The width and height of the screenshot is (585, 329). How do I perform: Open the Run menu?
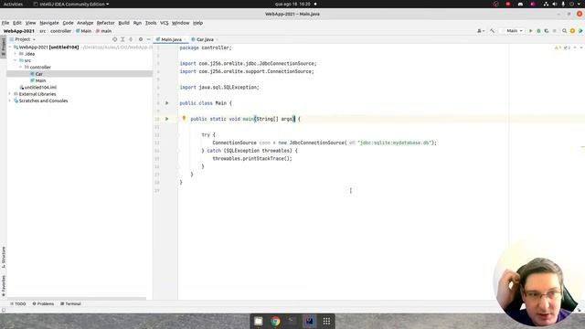click(137, 23)
